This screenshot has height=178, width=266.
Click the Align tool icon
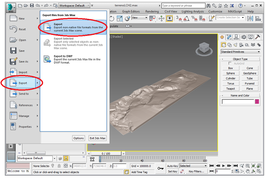tap(258, 18)
